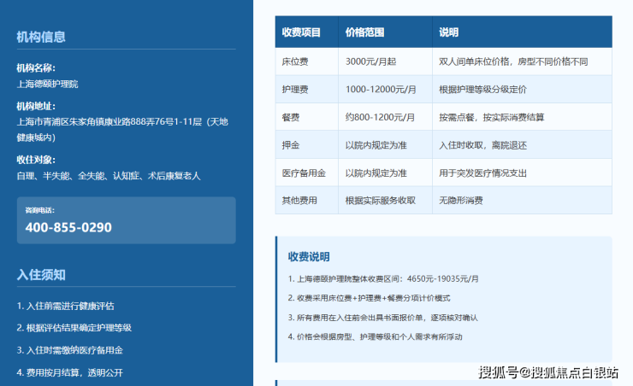This screenshot has height=386, width=633.
Task: Click note 1 入住前需进行健康评估
Action: (x=65, y=307)
